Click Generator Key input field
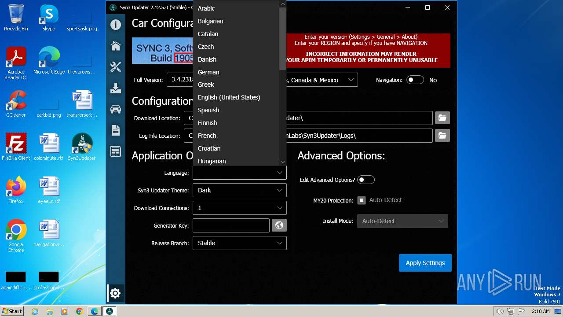This screenshot has height=317, width=563. 231,225
